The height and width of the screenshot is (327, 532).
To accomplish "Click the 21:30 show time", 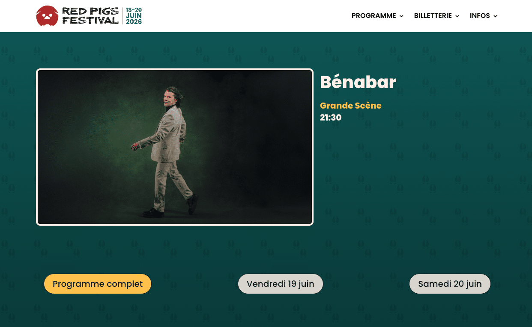I will 331,118.
